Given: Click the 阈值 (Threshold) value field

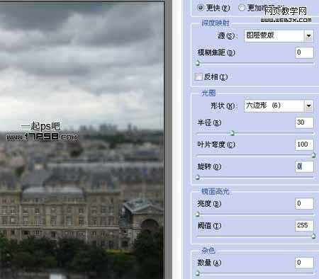Looking at the screenshot, I should pos(304,226).
